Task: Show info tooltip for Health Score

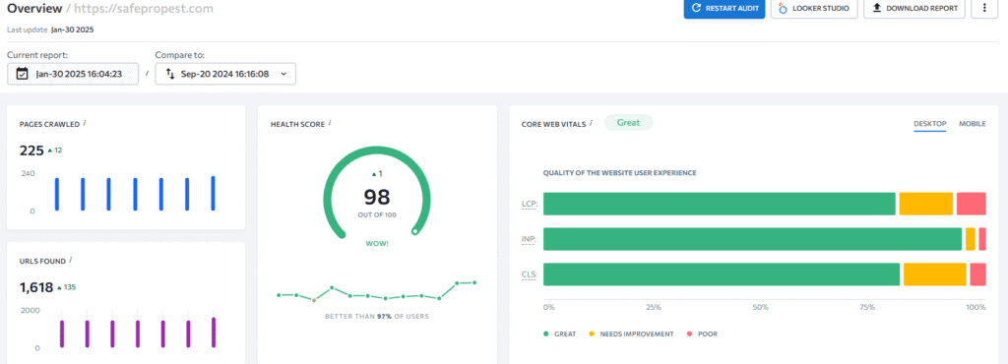Action: click(330, 123)
